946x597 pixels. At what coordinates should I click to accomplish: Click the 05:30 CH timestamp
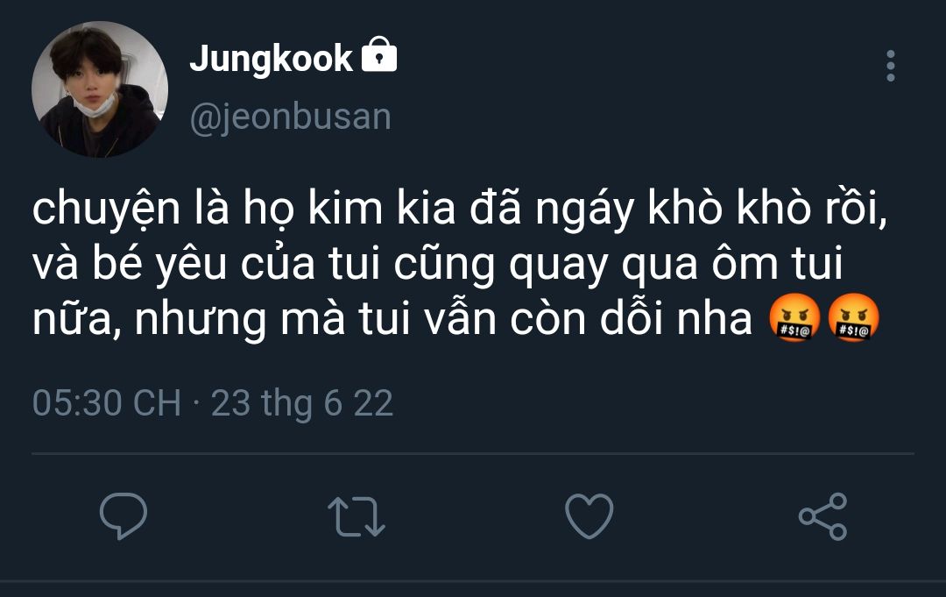point(106,403)
